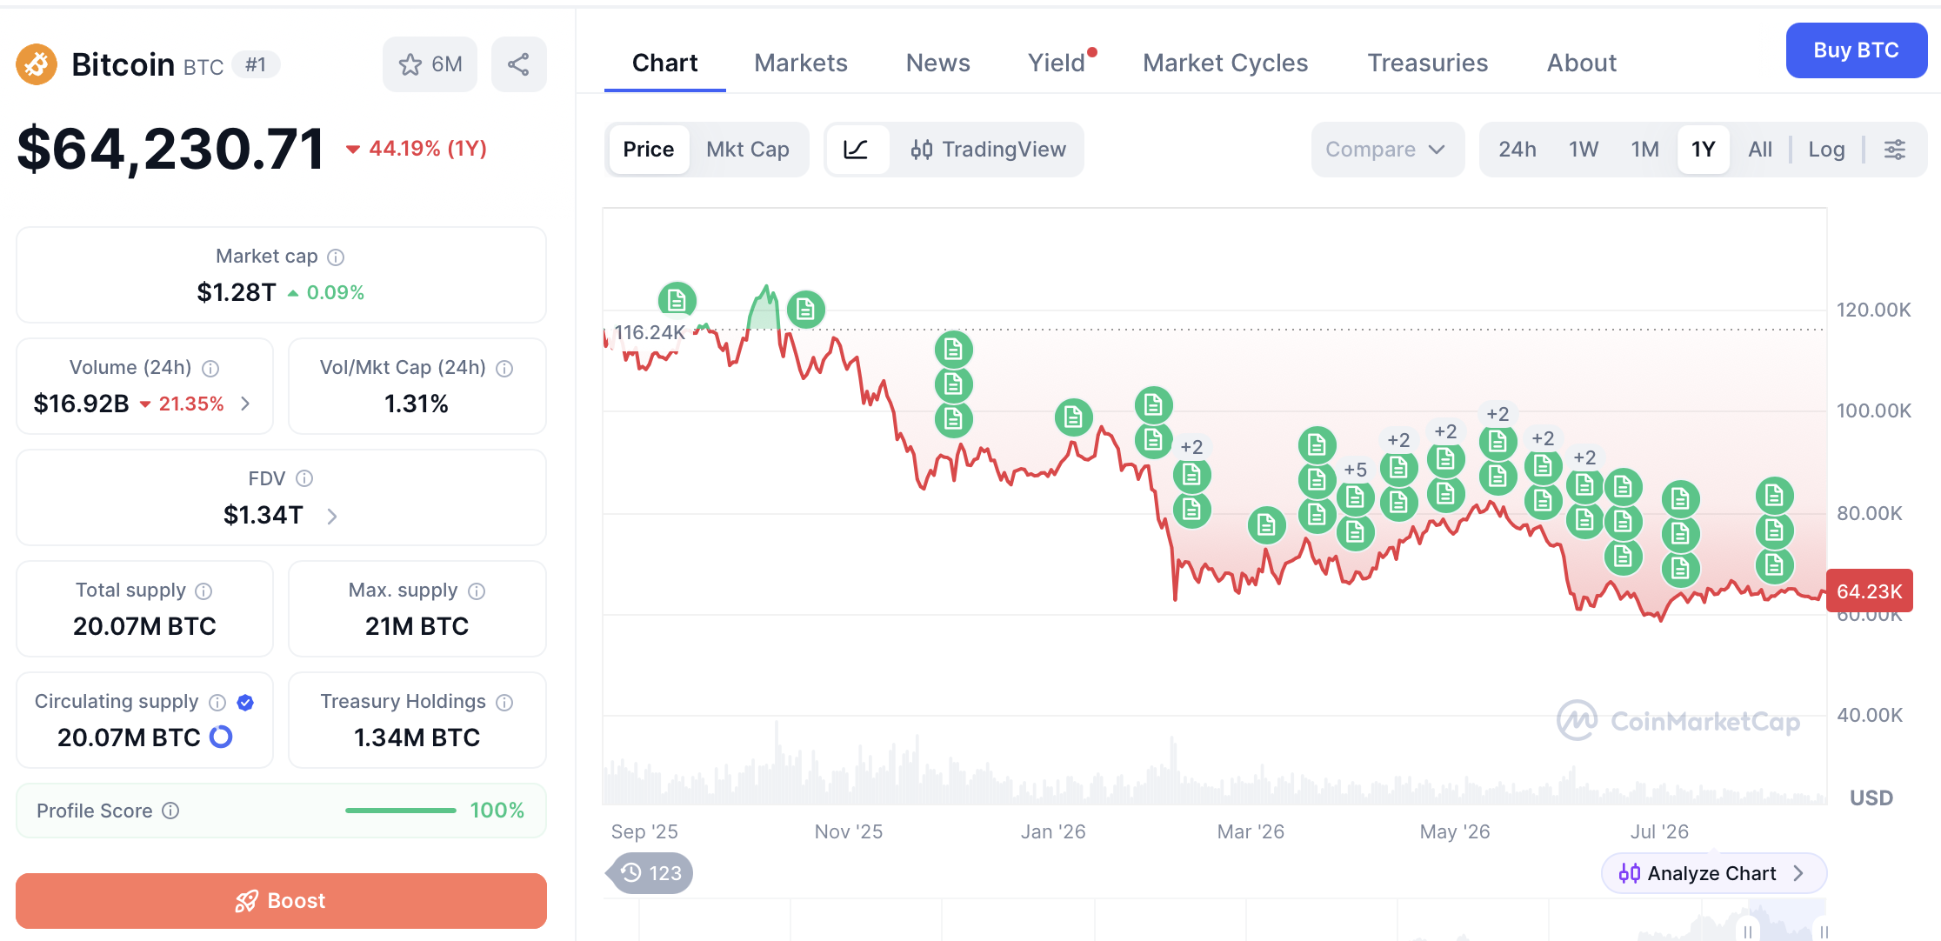This screenshot has height=941, width=1941.
Task: Add Bitcoin to watchlist with star icon
Action: 430,64
